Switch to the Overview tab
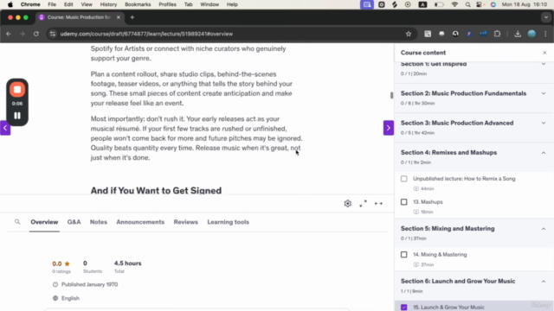This screenshot has width=554, height=311. click(44, 222)
